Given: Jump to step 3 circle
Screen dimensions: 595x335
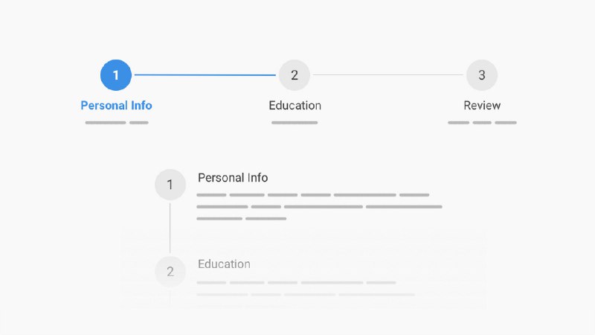Looking at the screenshot, I should (481, 75).
